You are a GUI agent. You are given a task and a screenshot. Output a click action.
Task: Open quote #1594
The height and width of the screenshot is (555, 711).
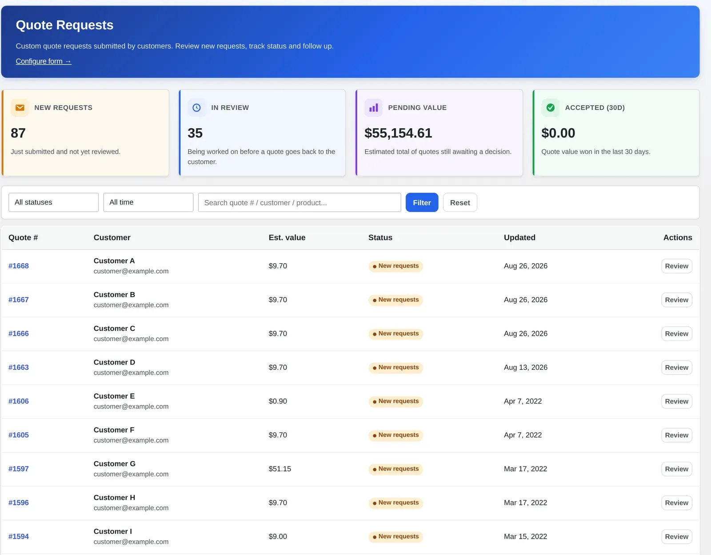tap(19, 536)
